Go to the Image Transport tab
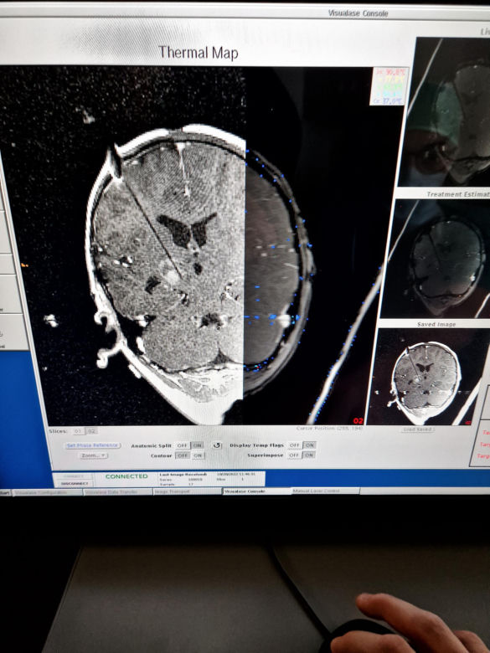The height and width of the screenshot is (653, 490). pyautogui.click(x=187, y=491)
